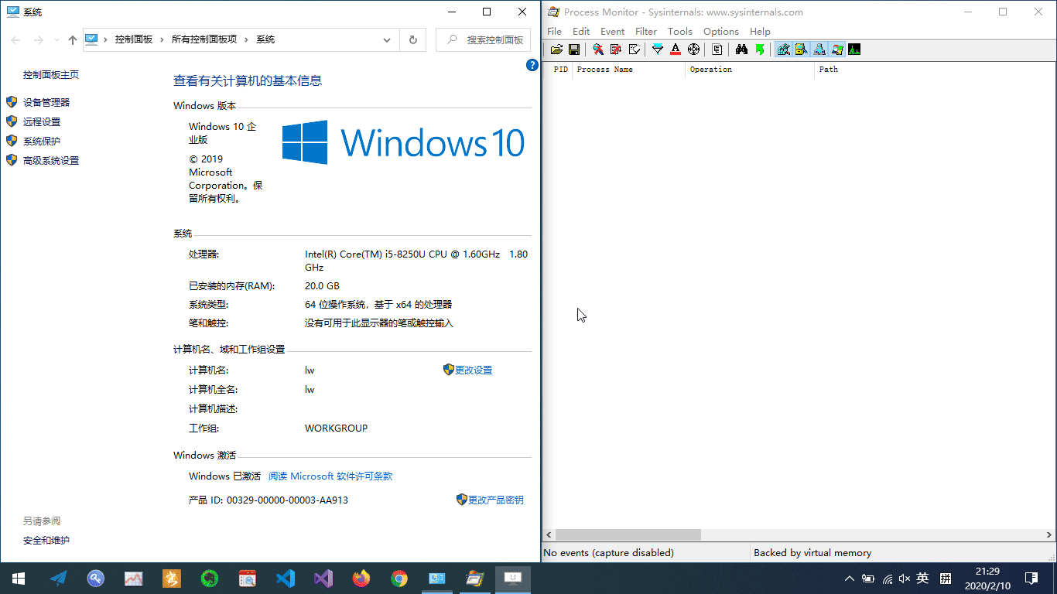Click the refresh button in address bar
This screenshot has height=594, width=1057.
point(413,39)
